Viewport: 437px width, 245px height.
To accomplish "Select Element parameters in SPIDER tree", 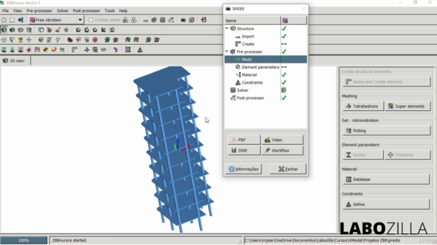I will (x=260, y=67).
